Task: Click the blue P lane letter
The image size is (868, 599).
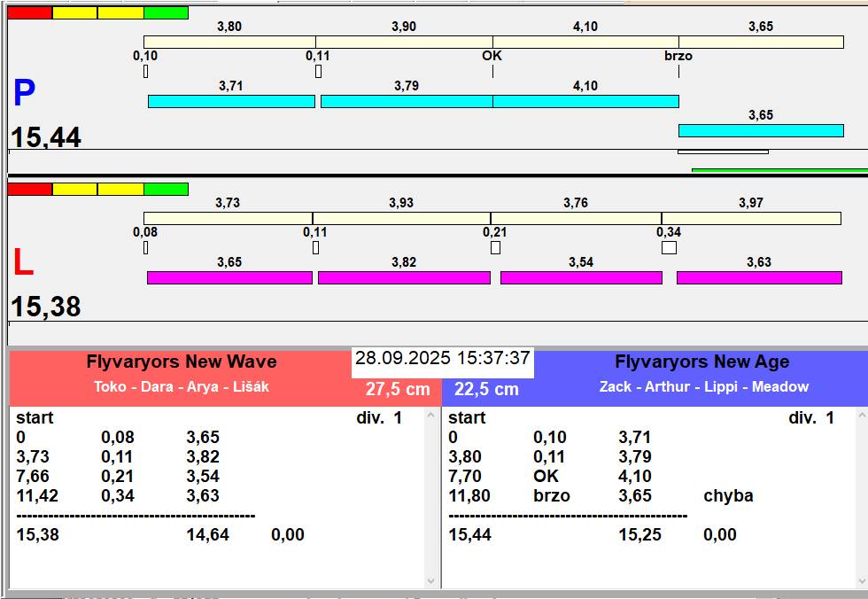Action: pos(24,94)
